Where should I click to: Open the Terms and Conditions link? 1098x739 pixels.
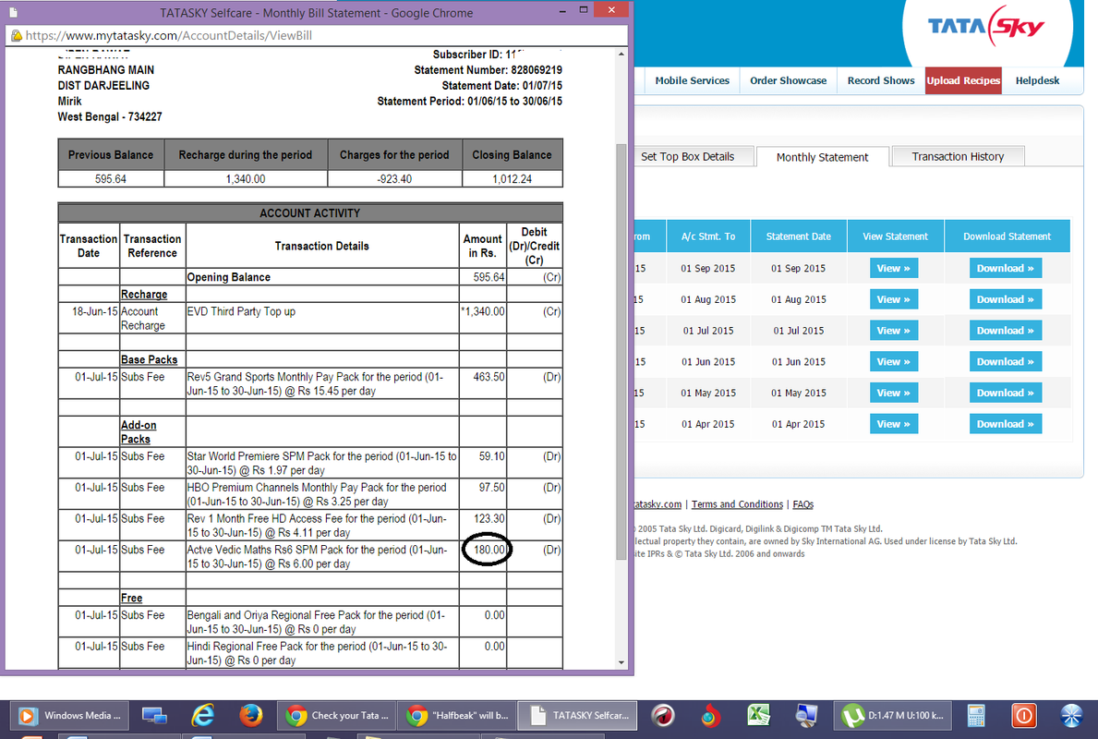[737, 504]
